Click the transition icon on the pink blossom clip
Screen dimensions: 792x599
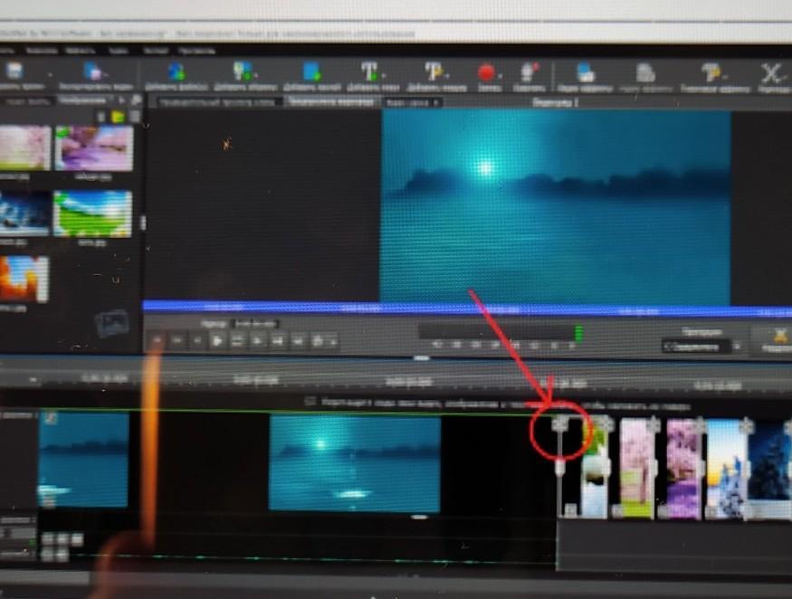[x=653, y=424]
